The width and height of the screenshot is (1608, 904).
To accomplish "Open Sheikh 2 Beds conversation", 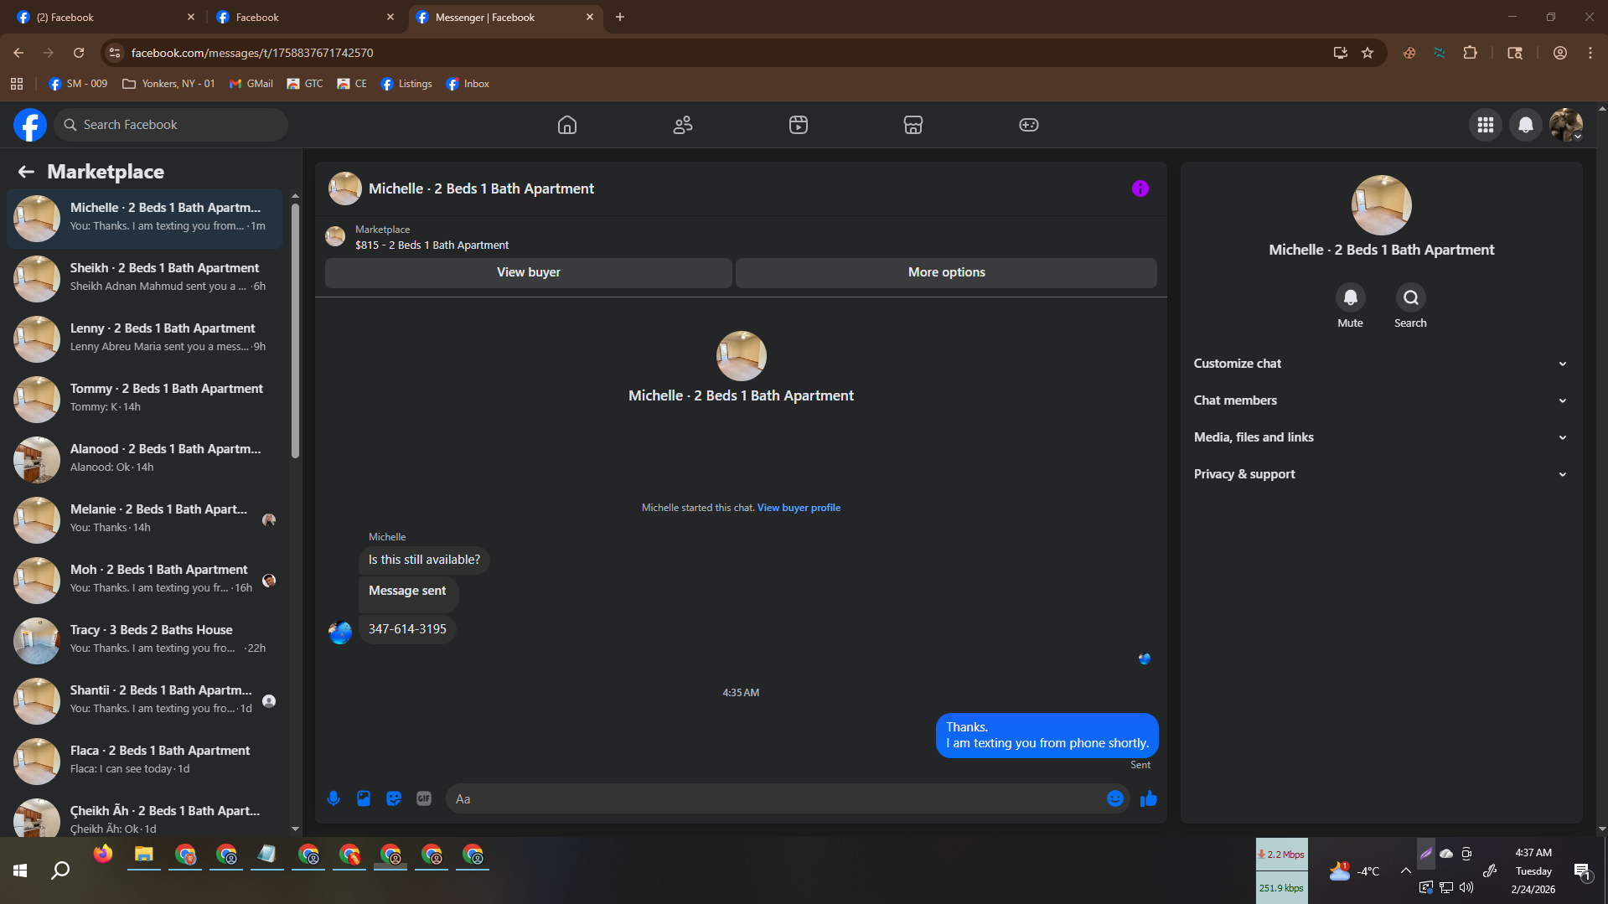I will pyautogui.click(x=145, y=279).
